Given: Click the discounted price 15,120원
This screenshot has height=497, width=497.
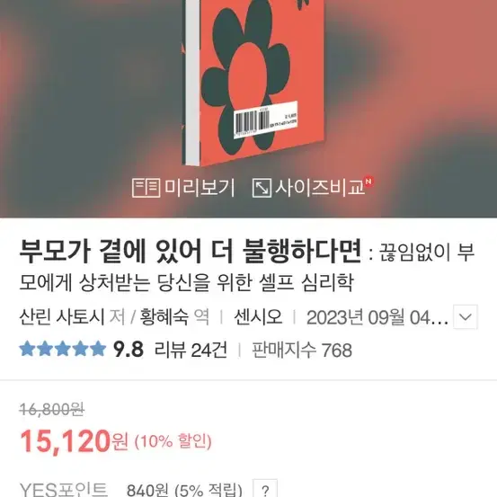Looking at the screenshot, I should tap(75, 441).
